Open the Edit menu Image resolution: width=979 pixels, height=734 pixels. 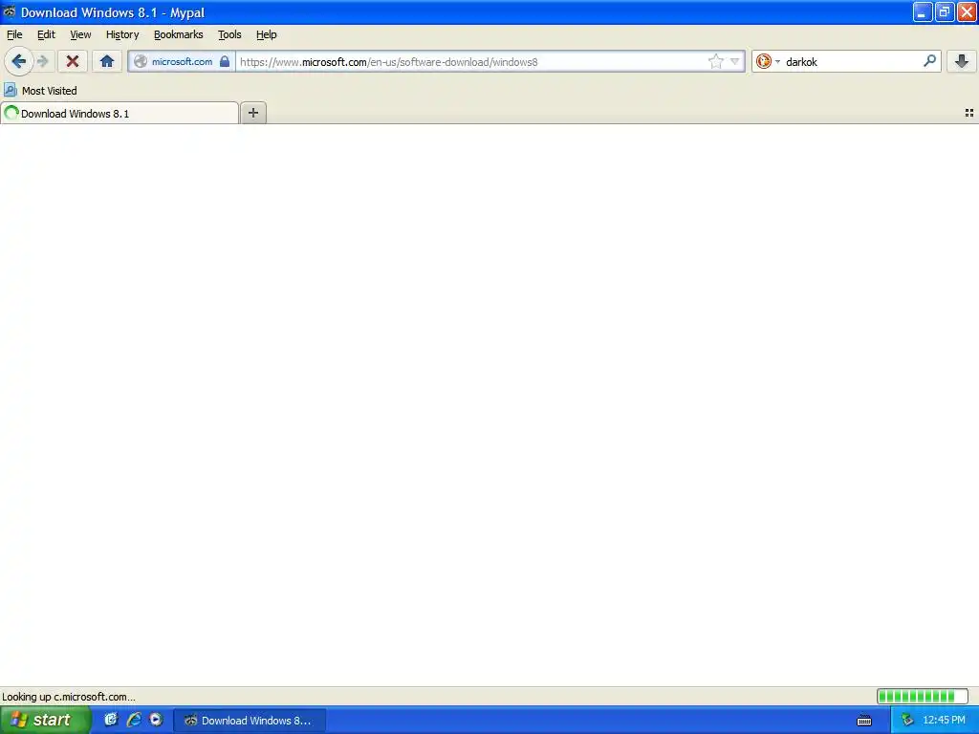(46, 34)
